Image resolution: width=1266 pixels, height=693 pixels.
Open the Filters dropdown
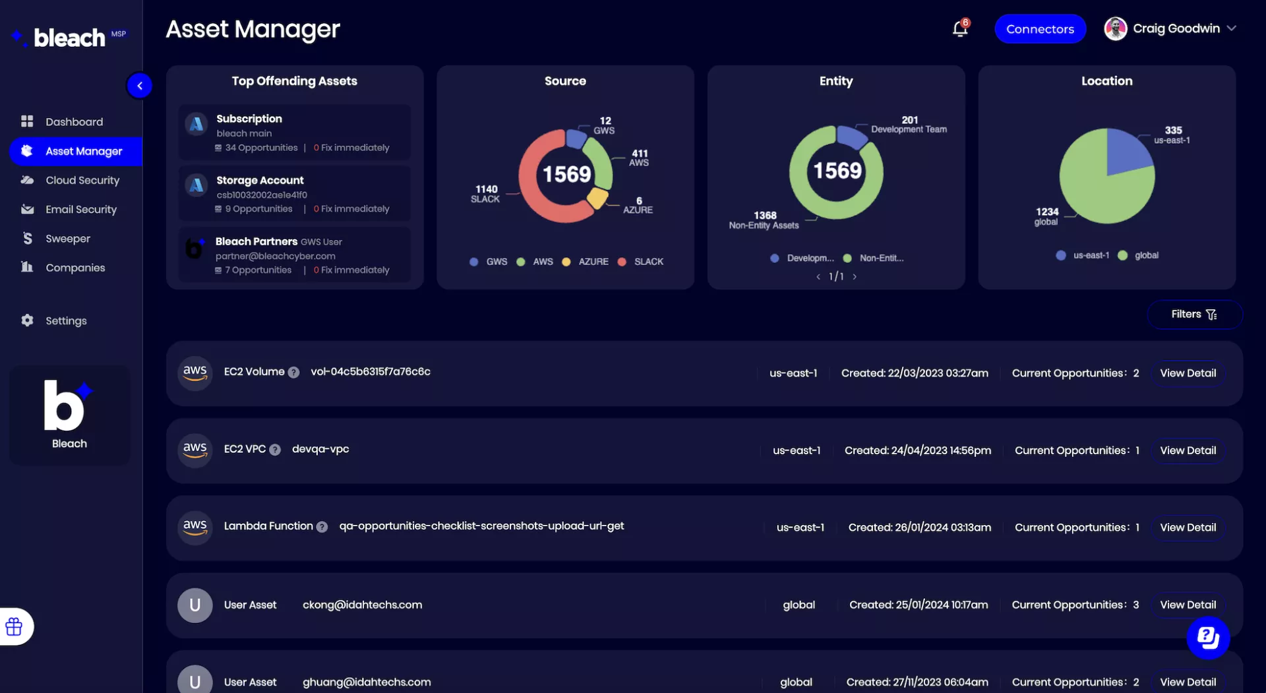pyautogui.click(x=1194, y=315)
